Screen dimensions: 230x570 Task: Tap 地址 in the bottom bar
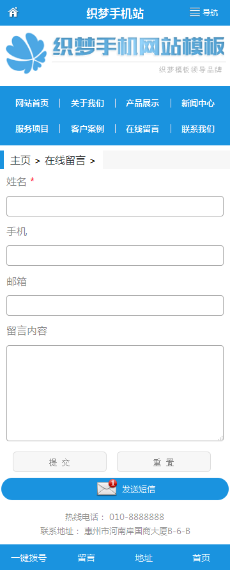coord(144,558)
